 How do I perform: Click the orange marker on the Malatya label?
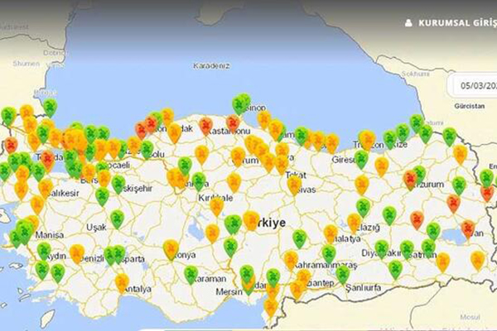(331, 233)
